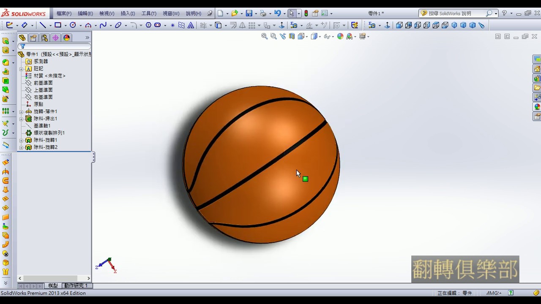Click the Section View icon
This screenshot has height=304, width=541.
(x=292, y=36)
